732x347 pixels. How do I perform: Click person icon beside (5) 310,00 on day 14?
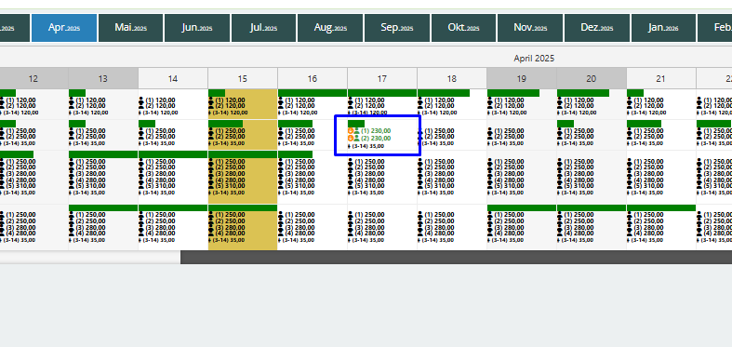click(141, 186)
